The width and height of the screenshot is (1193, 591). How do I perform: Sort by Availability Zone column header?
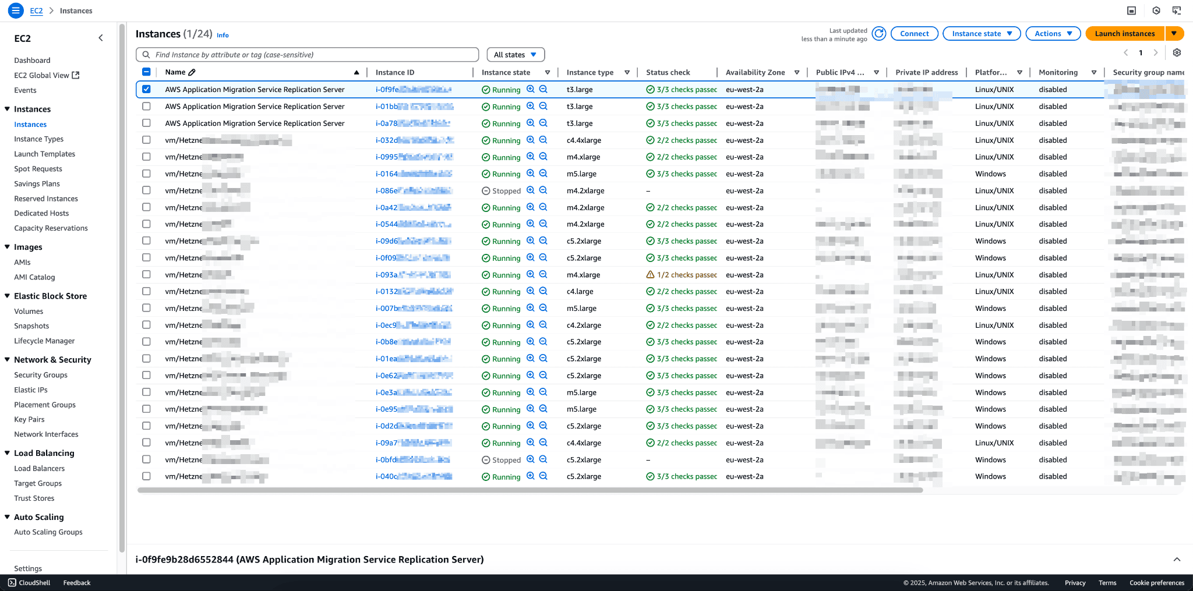[756, 72]
